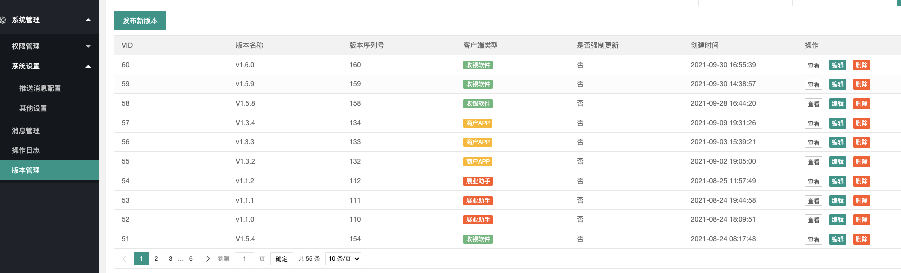View details of version v1.1.2
The width and height of the screenshot is (901, 273).
(814, 181)
